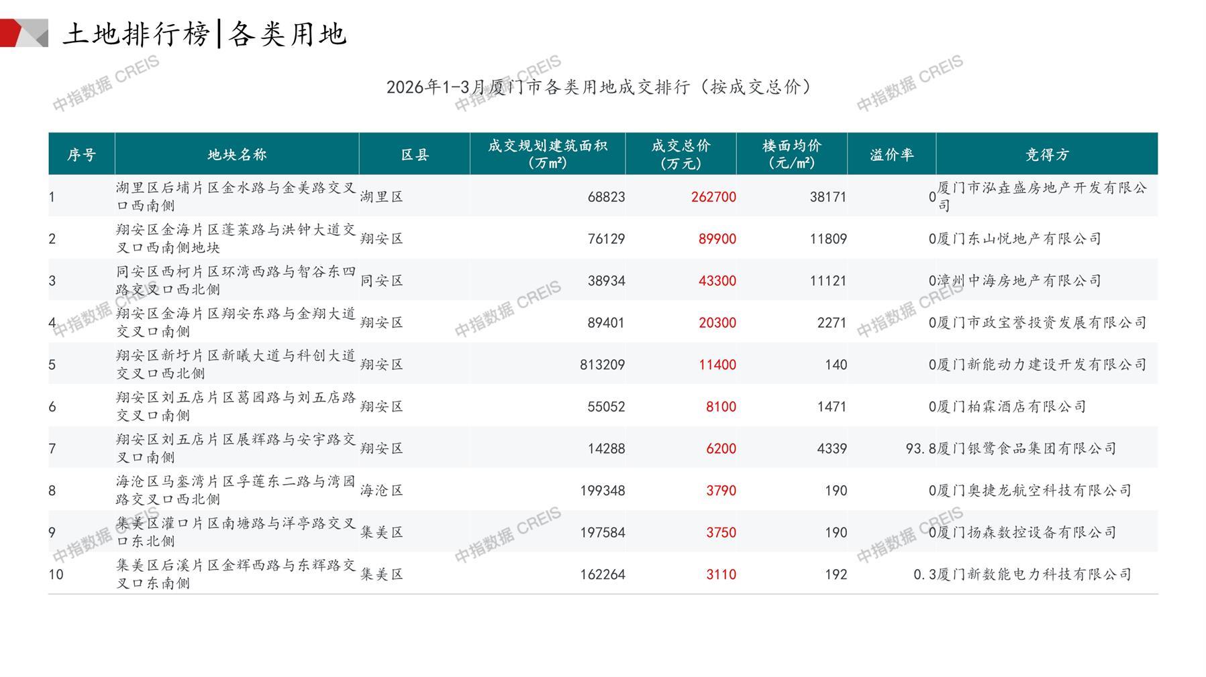Select the red total price value 262700
Viewport: 1206px width, 677px height.
[x=713, y=197]
